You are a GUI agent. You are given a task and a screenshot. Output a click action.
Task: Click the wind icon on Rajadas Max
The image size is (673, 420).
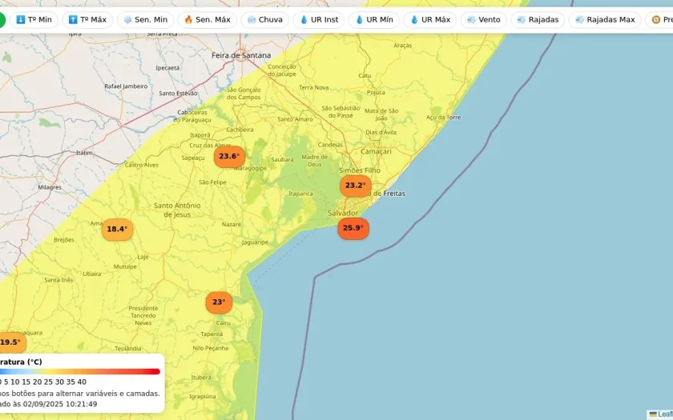pyautogui.click(x=579, y=20)
